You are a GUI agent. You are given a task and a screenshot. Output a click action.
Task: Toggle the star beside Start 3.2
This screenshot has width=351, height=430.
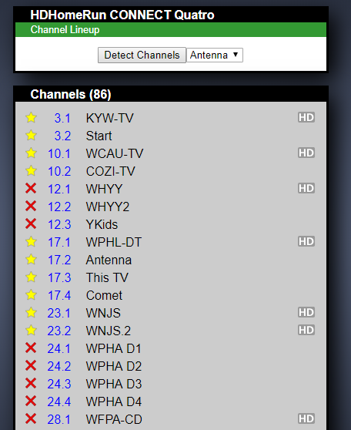click(x=31, y=136)
